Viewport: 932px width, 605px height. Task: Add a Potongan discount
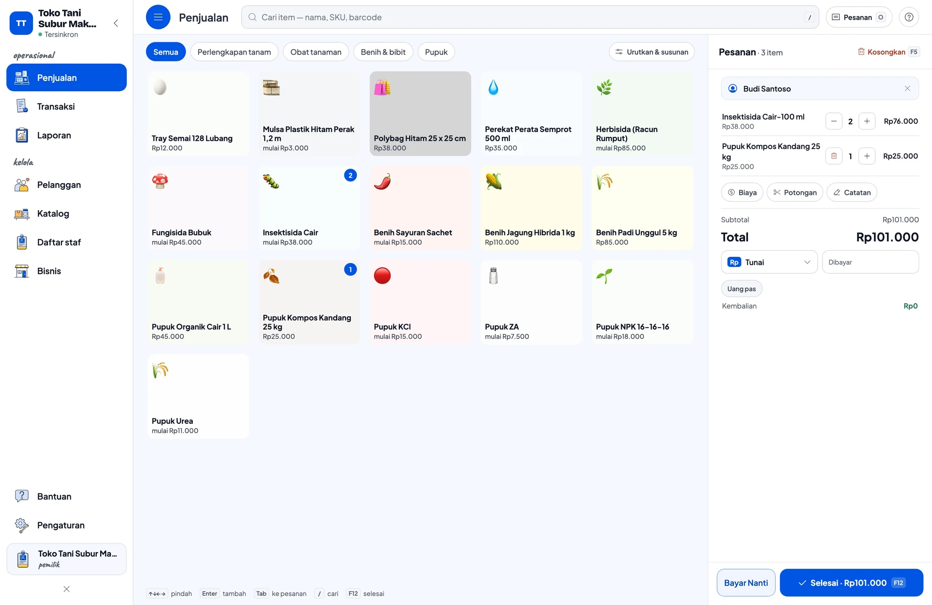click(x=795, y=192)
